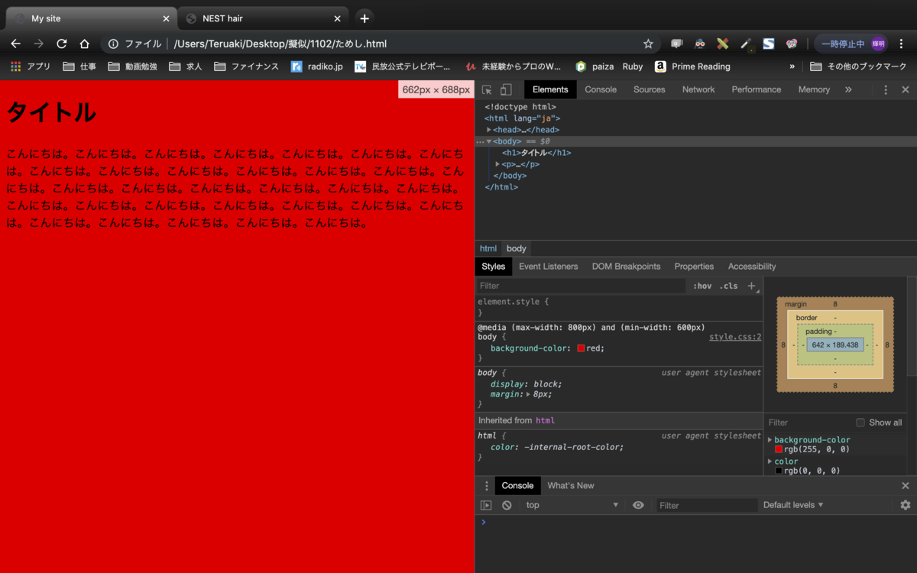This screenshot has height=573, width=917.
Task: Open the red background-color swatch picker
Action: pyautogui.click(x=581, y=348)
